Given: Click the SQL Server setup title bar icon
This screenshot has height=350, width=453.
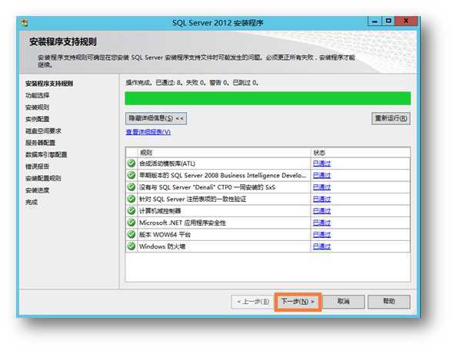Looking at the screenshot, I should [x=25, y=23].
